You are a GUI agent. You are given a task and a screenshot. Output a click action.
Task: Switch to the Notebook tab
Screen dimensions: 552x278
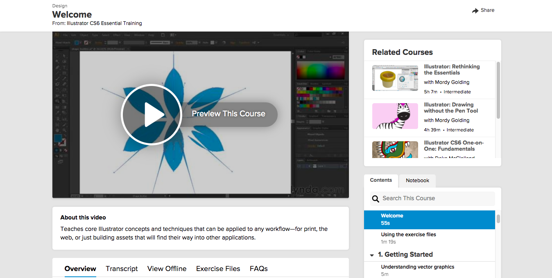[417, 181]
